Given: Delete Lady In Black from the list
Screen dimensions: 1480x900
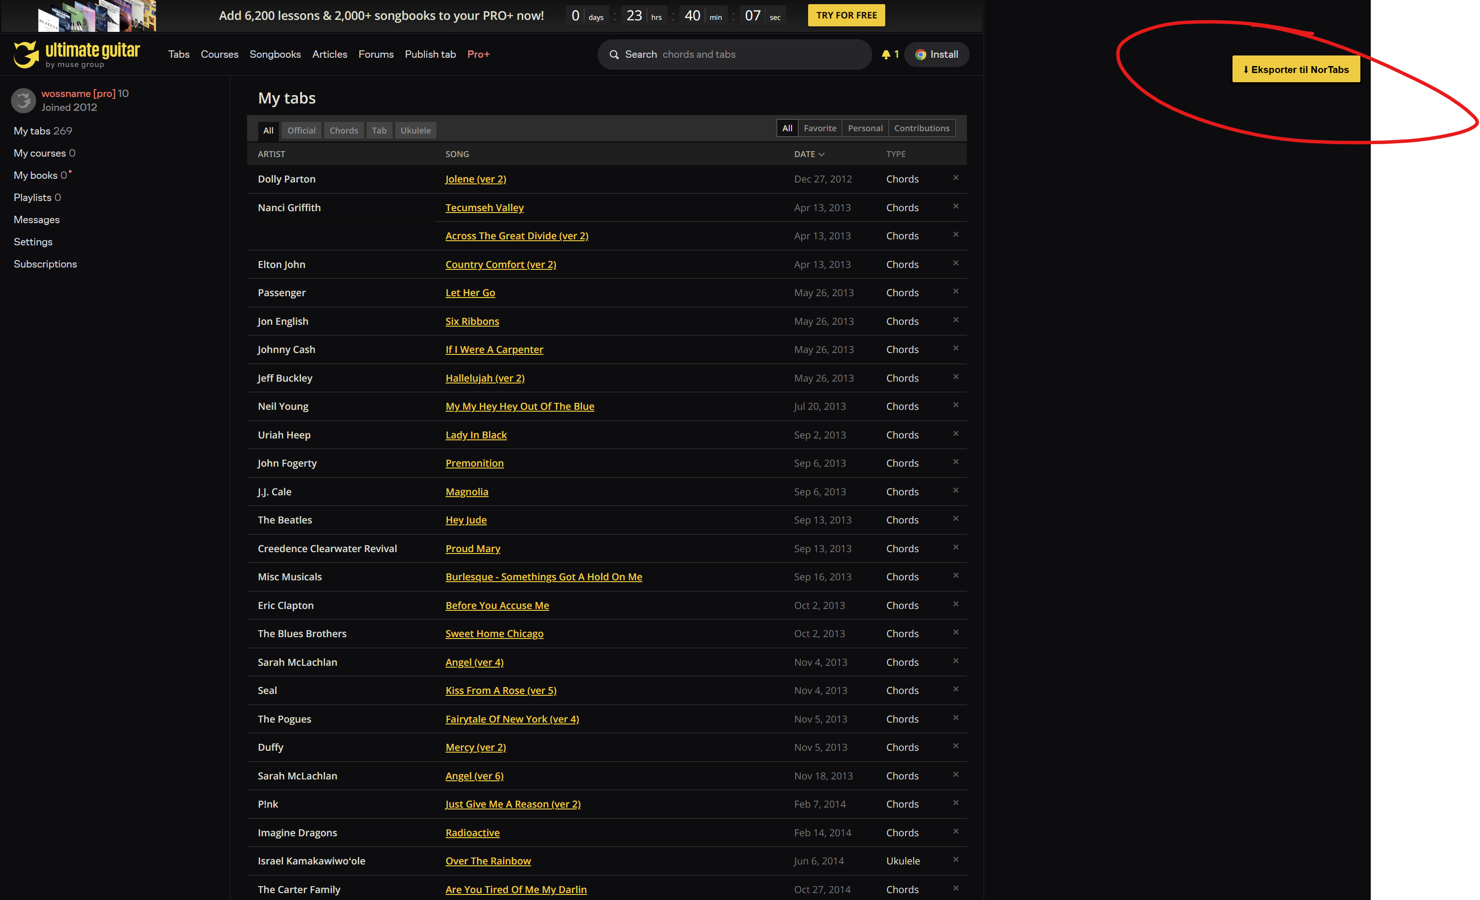Looking at the screenshot, I should 955,433.
